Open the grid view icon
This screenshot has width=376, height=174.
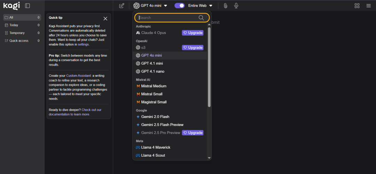357,6
